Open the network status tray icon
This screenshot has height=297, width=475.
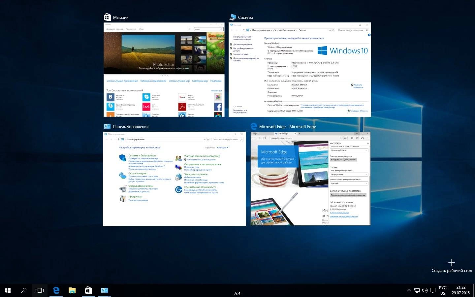(x=417, y=290)
